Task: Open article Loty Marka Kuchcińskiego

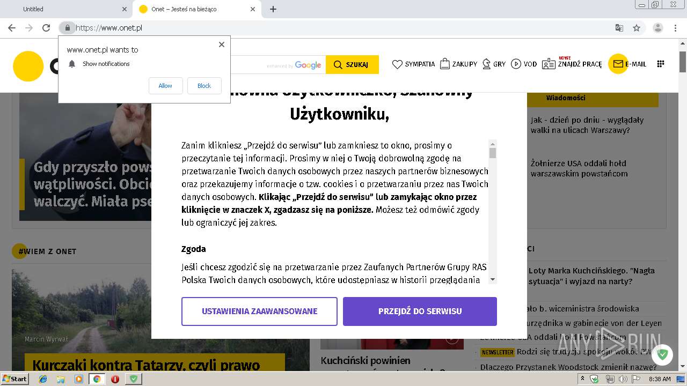Action: 591,276
